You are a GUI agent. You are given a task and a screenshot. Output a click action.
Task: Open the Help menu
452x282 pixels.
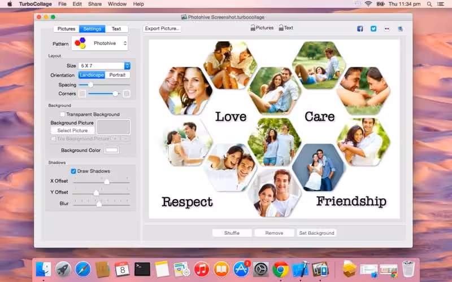pos(138,4)
